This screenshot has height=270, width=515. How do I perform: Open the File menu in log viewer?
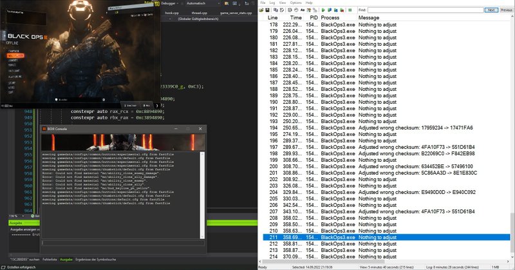click(263, 3)
